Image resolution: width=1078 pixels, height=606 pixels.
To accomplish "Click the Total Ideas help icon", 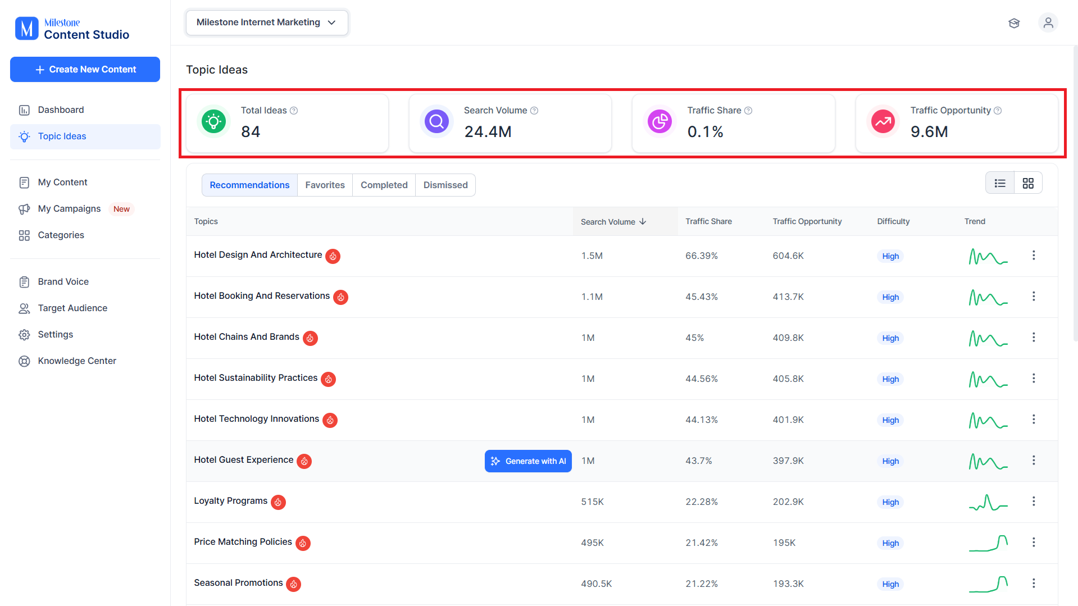I will pyautogui.click(x=294, y=111).
